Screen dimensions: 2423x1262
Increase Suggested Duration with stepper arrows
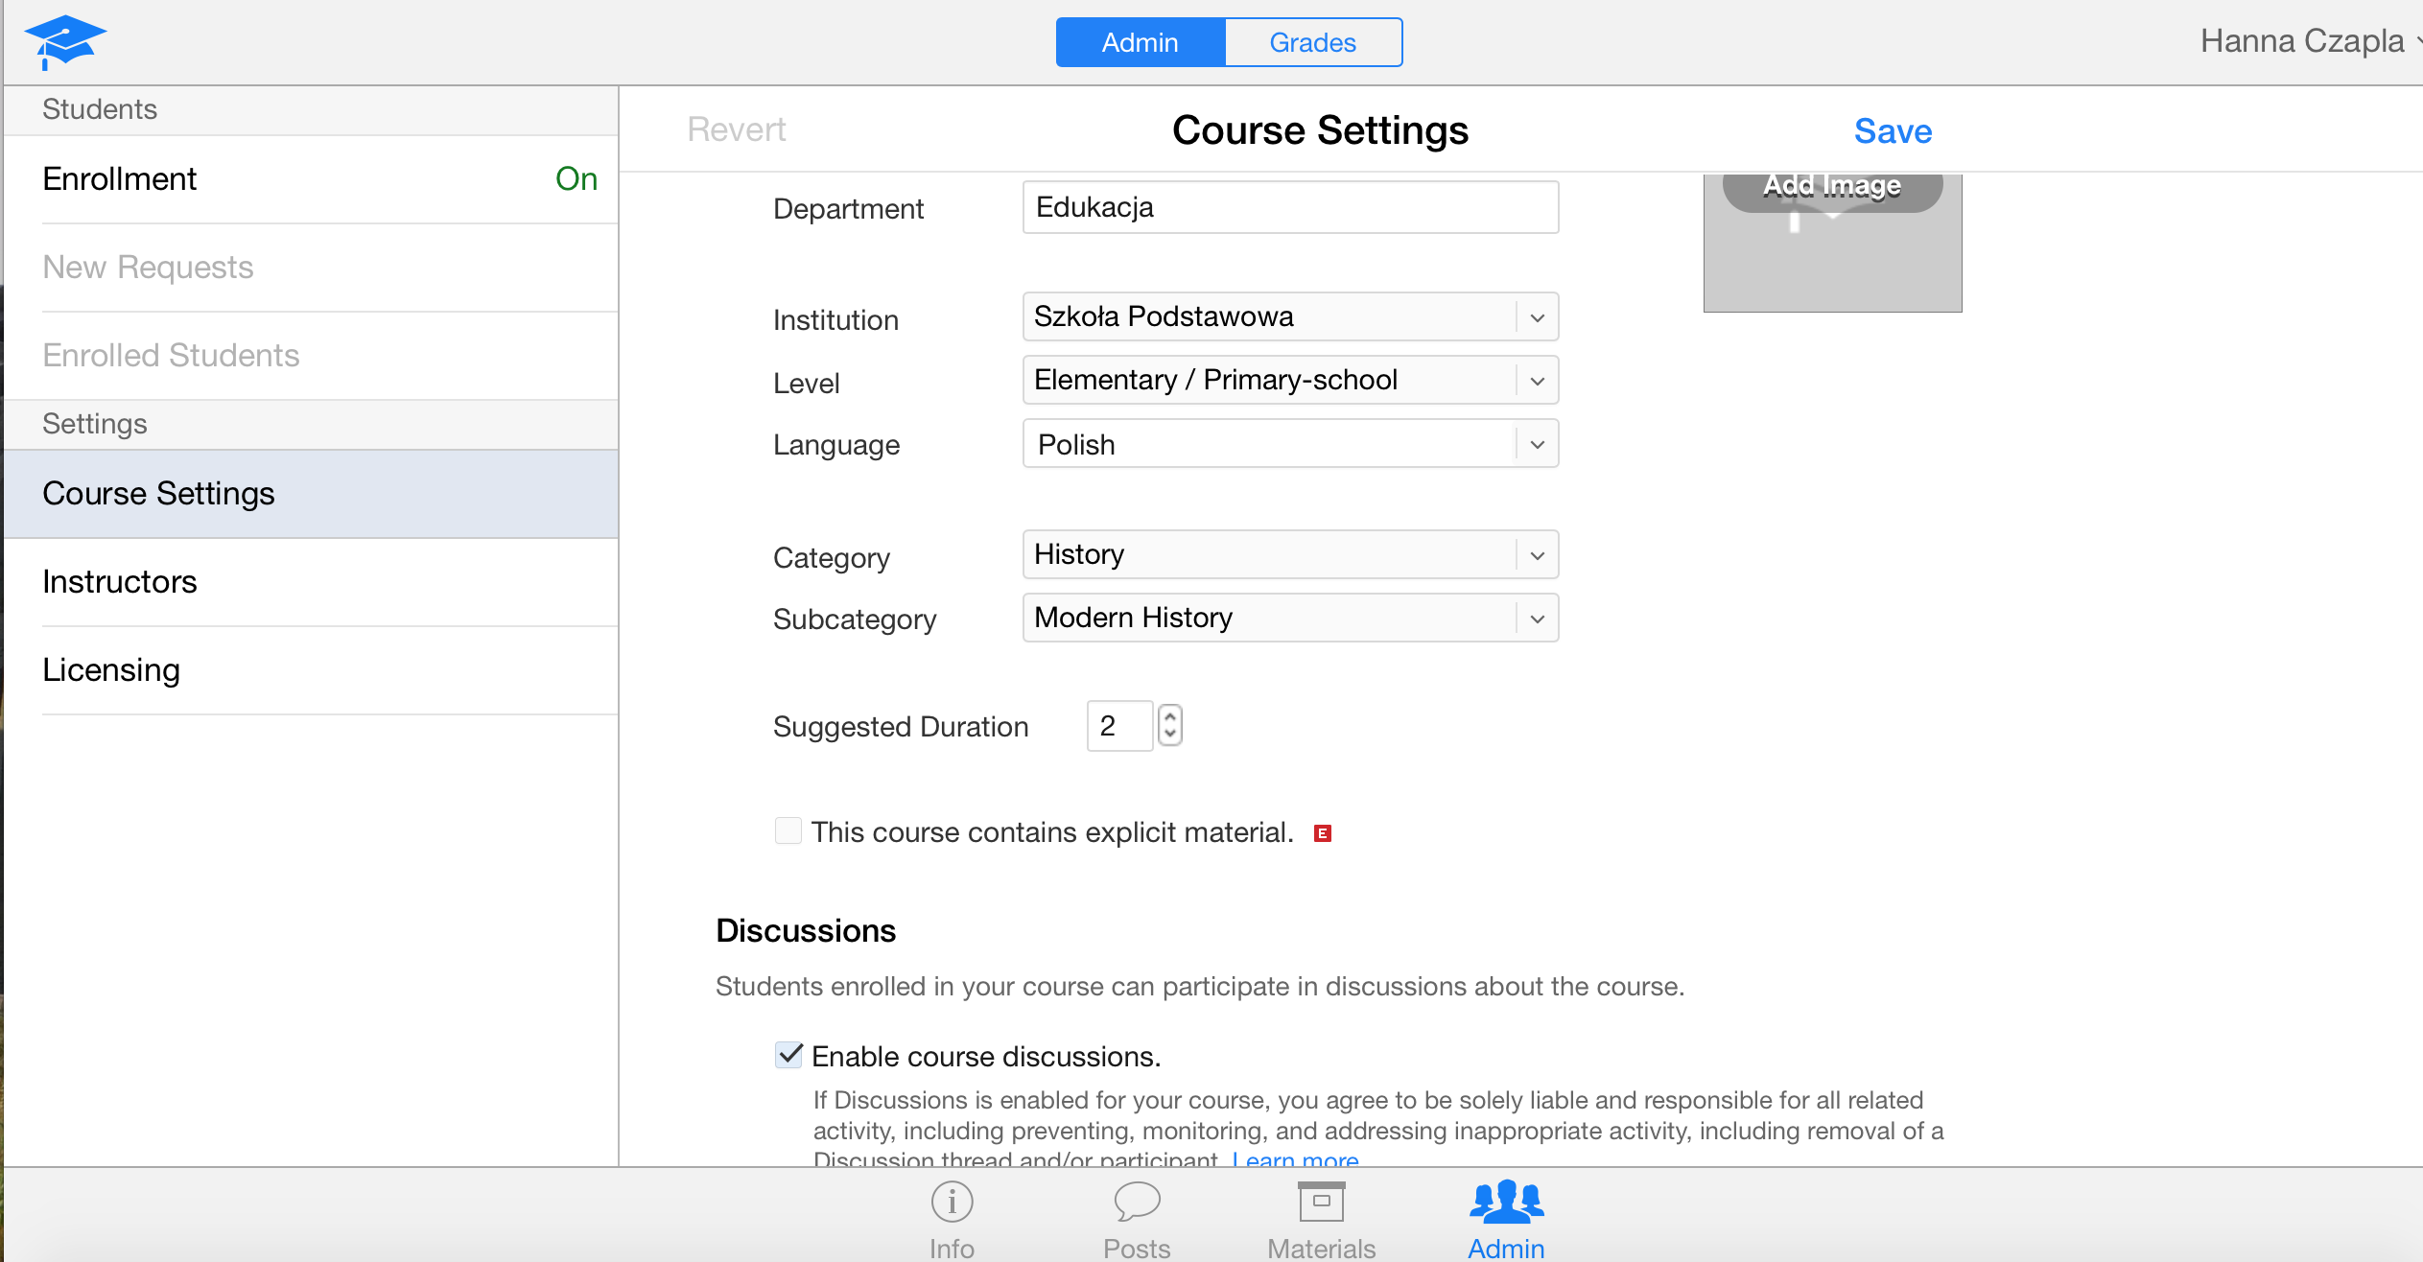(1169, 715)
